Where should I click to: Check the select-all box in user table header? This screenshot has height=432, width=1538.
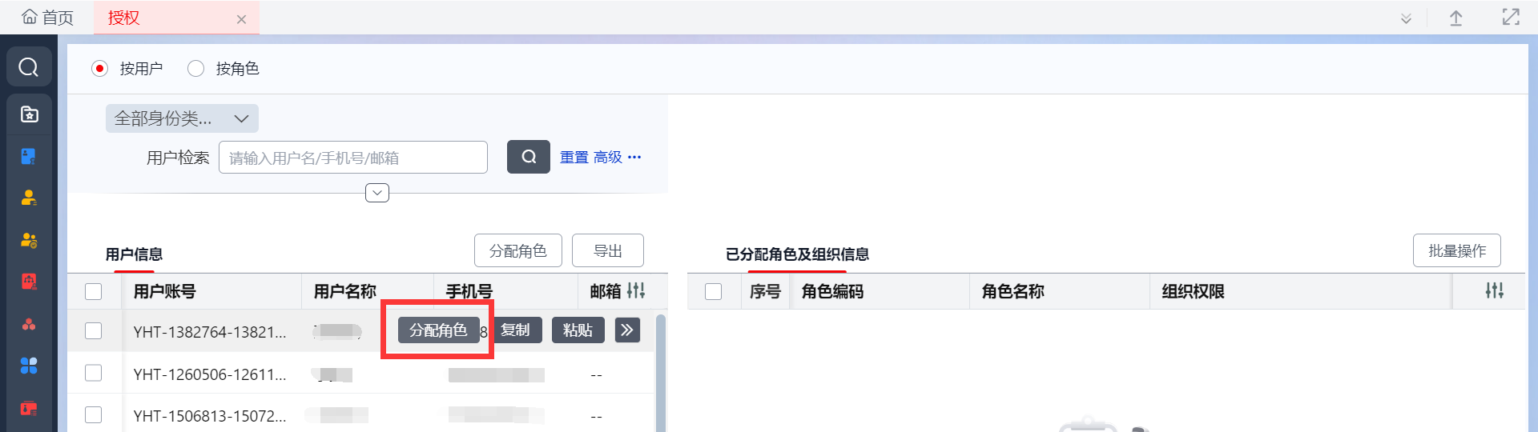pyautogui.click(x=94, y=292)
